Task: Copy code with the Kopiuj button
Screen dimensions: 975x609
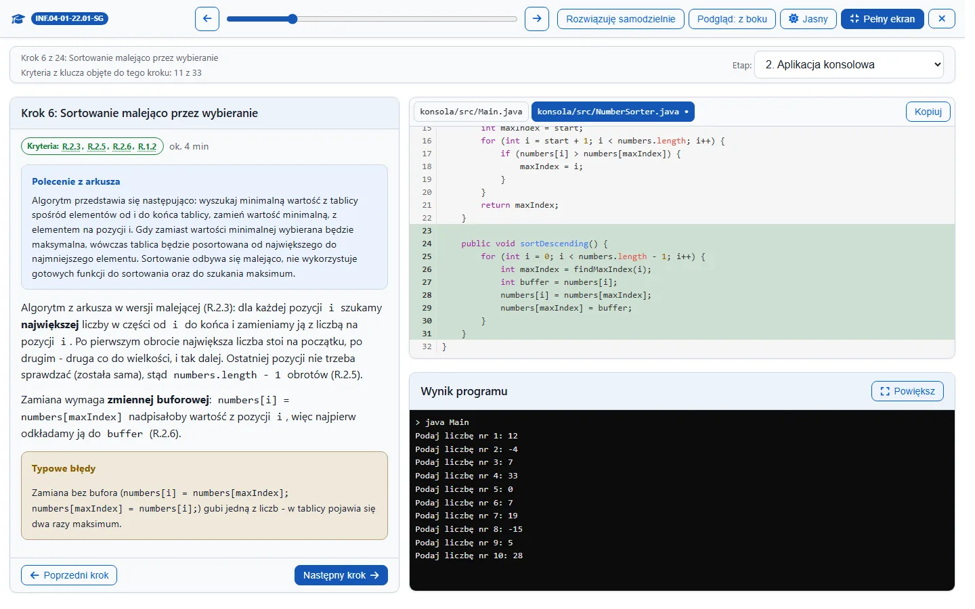Action: pyautogui.click(x=928, y=112)
